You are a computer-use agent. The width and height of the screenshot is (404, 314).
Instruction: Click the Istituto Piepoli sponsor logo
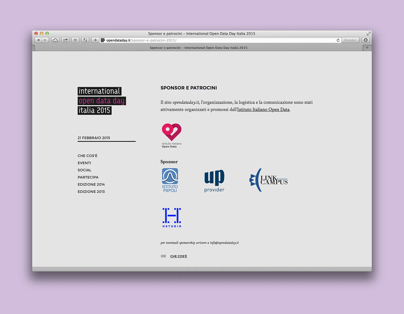pyautogui.click(x=170, y=180)
